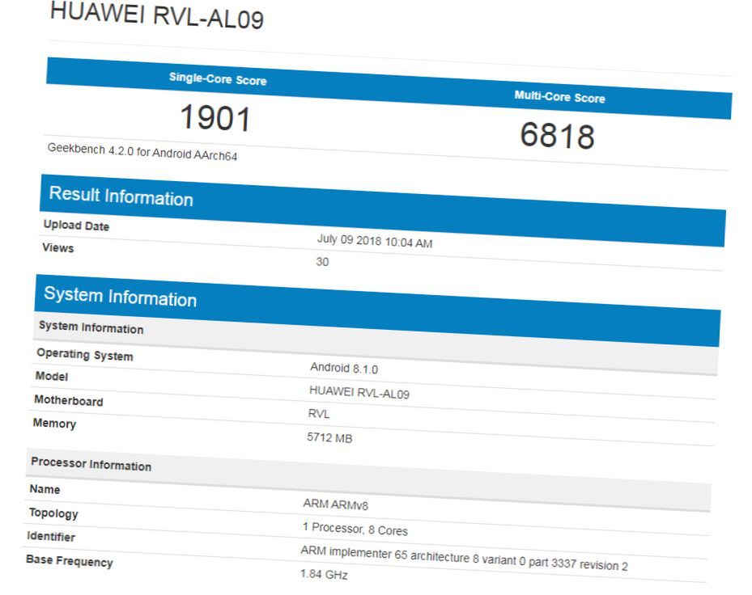This screenshot has width=752, height=595.
Task: Select the Single-Core Score header
Action: click(x=218, y=79)
